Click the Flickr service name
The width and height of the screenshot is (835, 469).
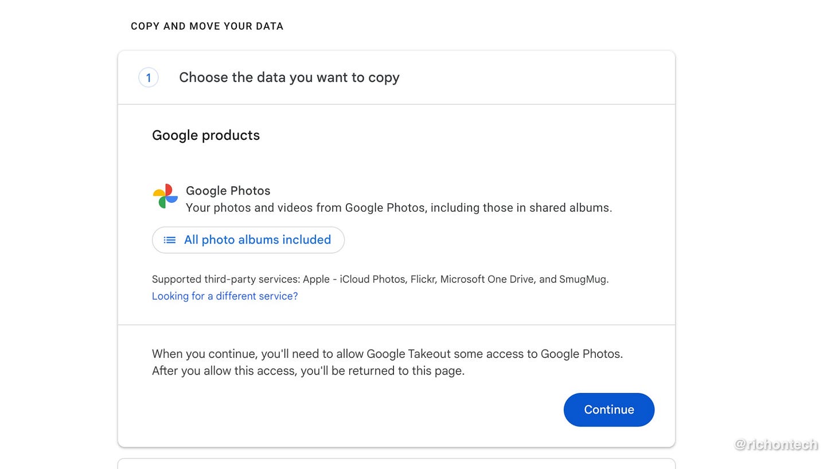click(x=423, y=279)
